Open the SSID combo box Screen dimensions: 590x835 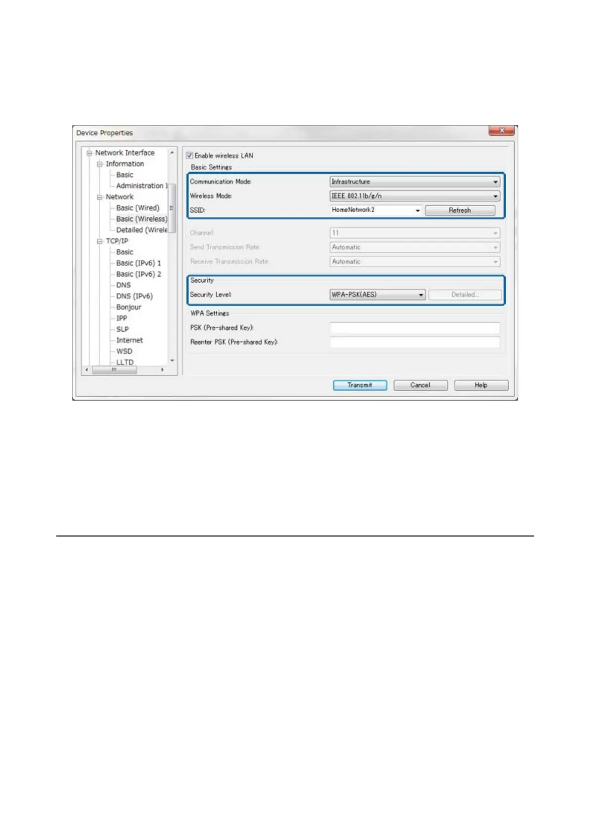tap(376, 210)
